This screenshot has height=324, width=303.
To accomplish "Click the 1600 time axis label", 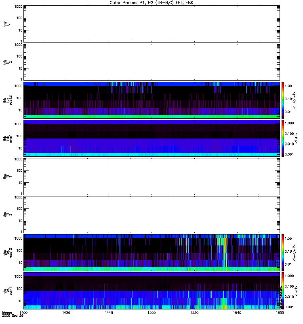I will point(280,312).
